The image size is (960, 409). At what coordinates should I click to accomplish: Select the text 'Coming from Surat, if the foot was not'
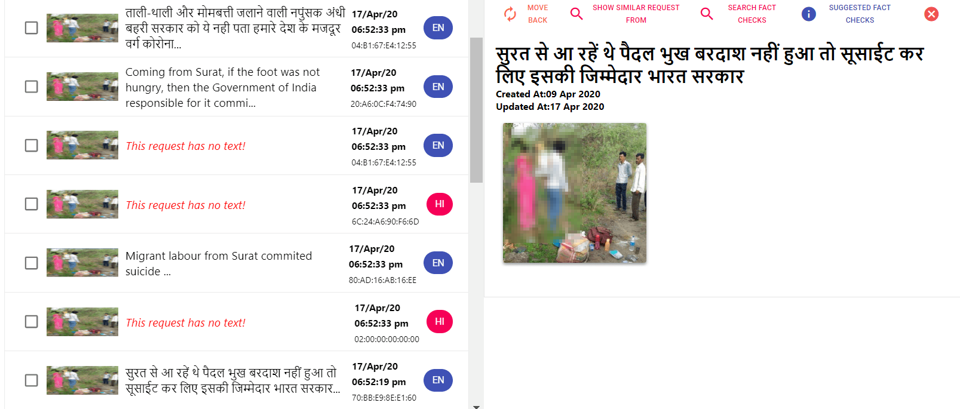222,72
